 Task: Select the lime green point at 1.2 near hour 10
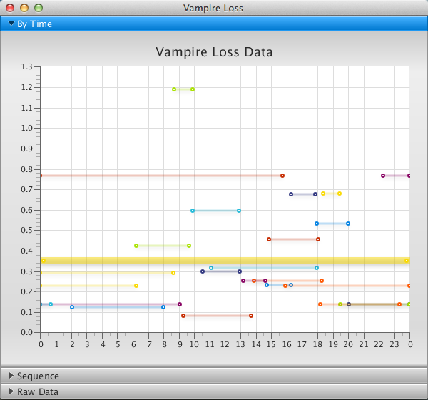tap(193, 89)
